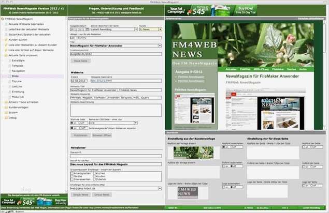Screen dimensions: 329x213
Task: Click the Browser Öffnen button
Action: [x=102, y=135]
